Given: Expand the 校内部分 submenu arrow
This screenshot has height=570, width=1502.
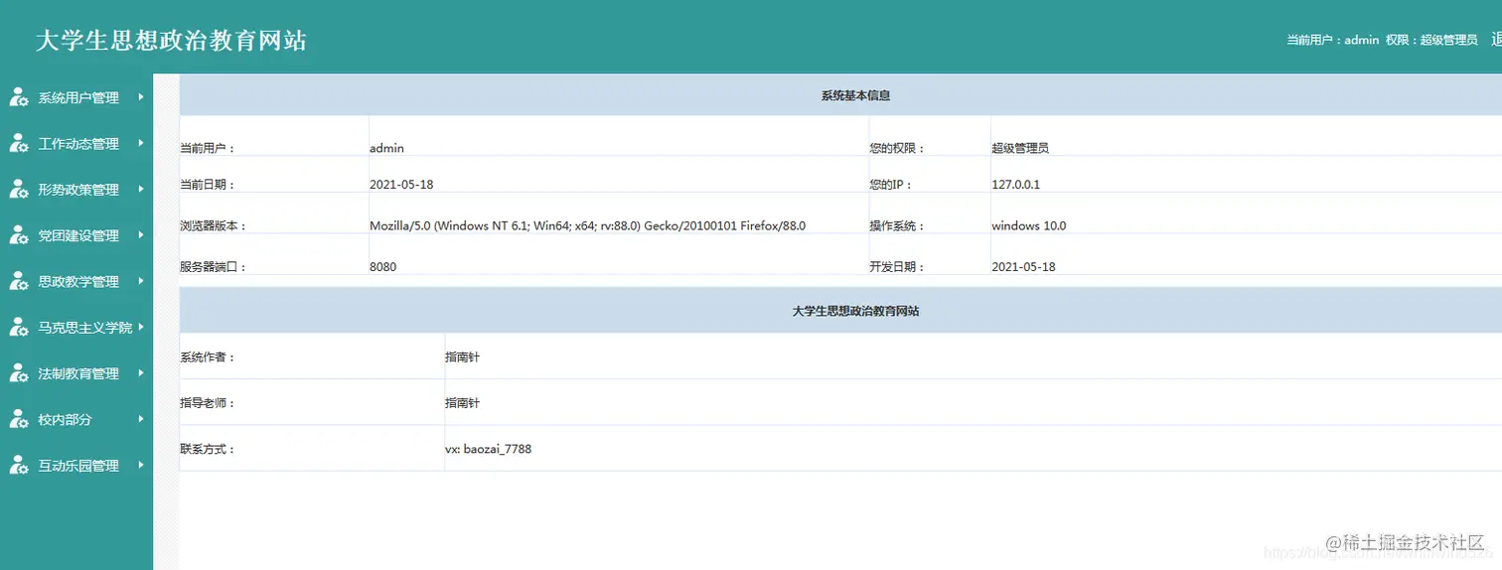Looking at the screenshot, I should [142, 419].
